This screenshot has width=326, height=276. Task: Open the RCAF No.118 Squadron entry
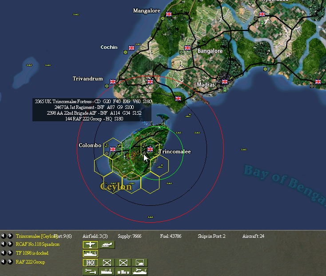click(38, 244)
